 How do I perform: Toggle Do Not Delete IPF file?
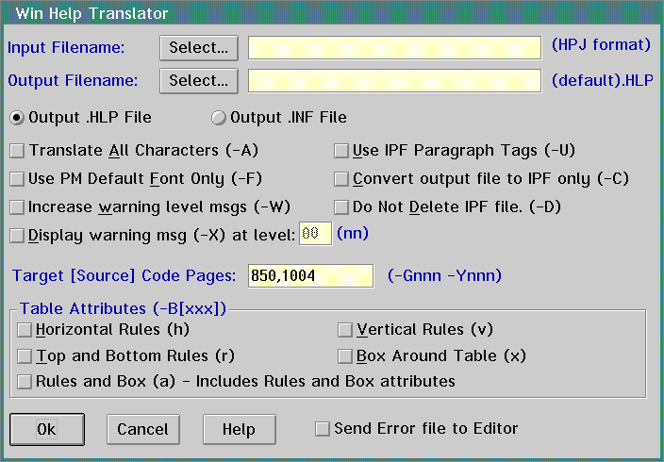(x=341, y=206)
